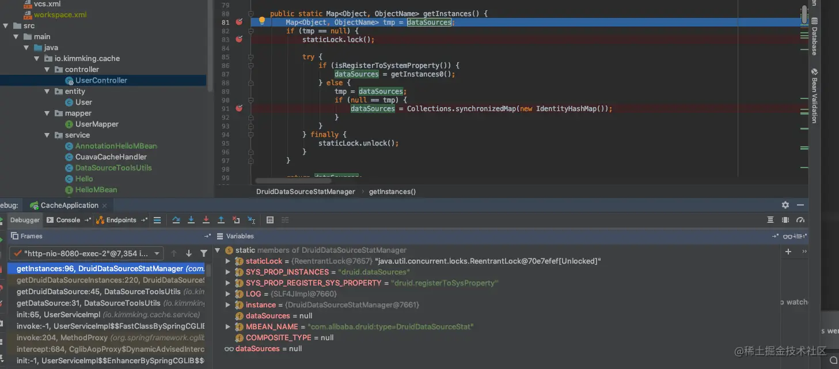This screenshot has height=369, width=839.
Task: Click the red Force Step Into icon
Action: [x=206, y=220]
